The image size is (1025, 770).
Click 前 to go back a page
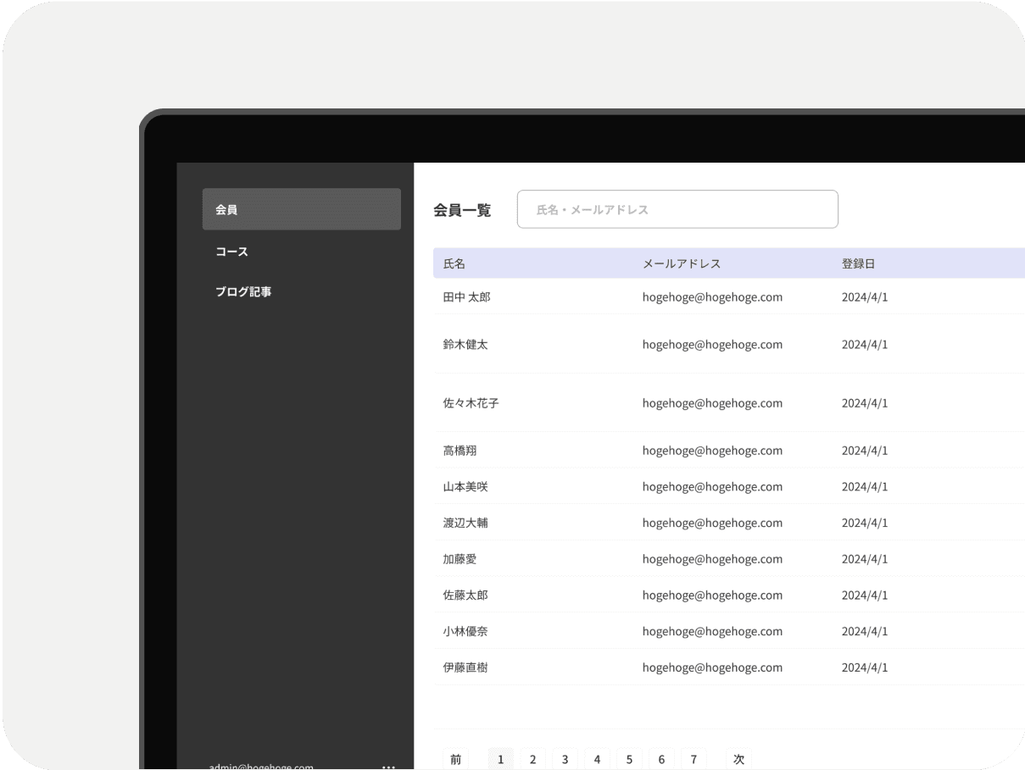tap(455, 758)
